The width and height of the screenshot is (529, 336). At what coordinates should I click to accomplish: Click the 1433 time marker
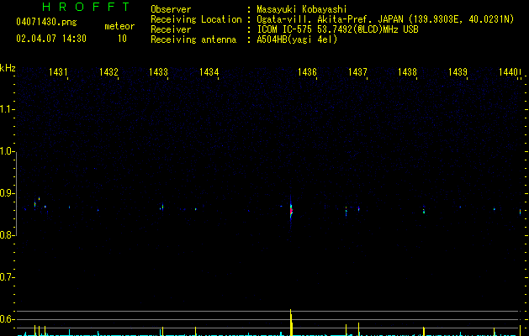(x=159, y=72)
